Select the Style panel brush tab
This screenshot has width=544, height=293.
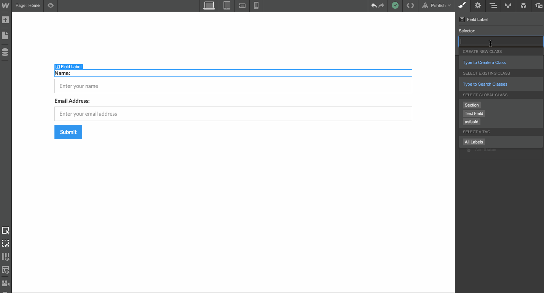coord(462,6)
